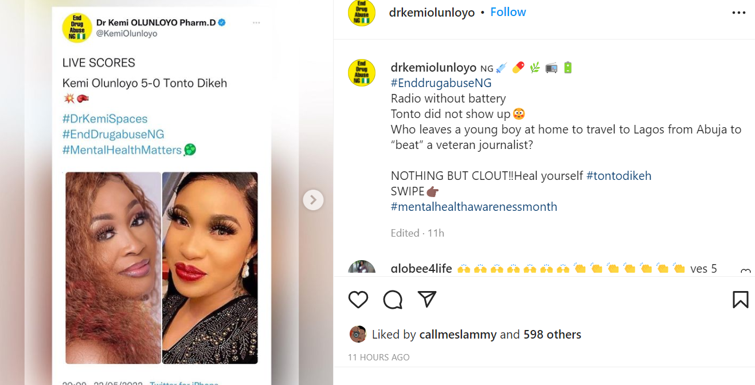Viewport: 755px width, 385px height.
Task: Open globee4life commenter profile
Action: (421, 268)
